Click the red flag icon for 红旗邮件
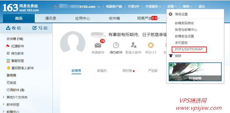This screenshot has width=230, height=113. [x=8, y=46]
